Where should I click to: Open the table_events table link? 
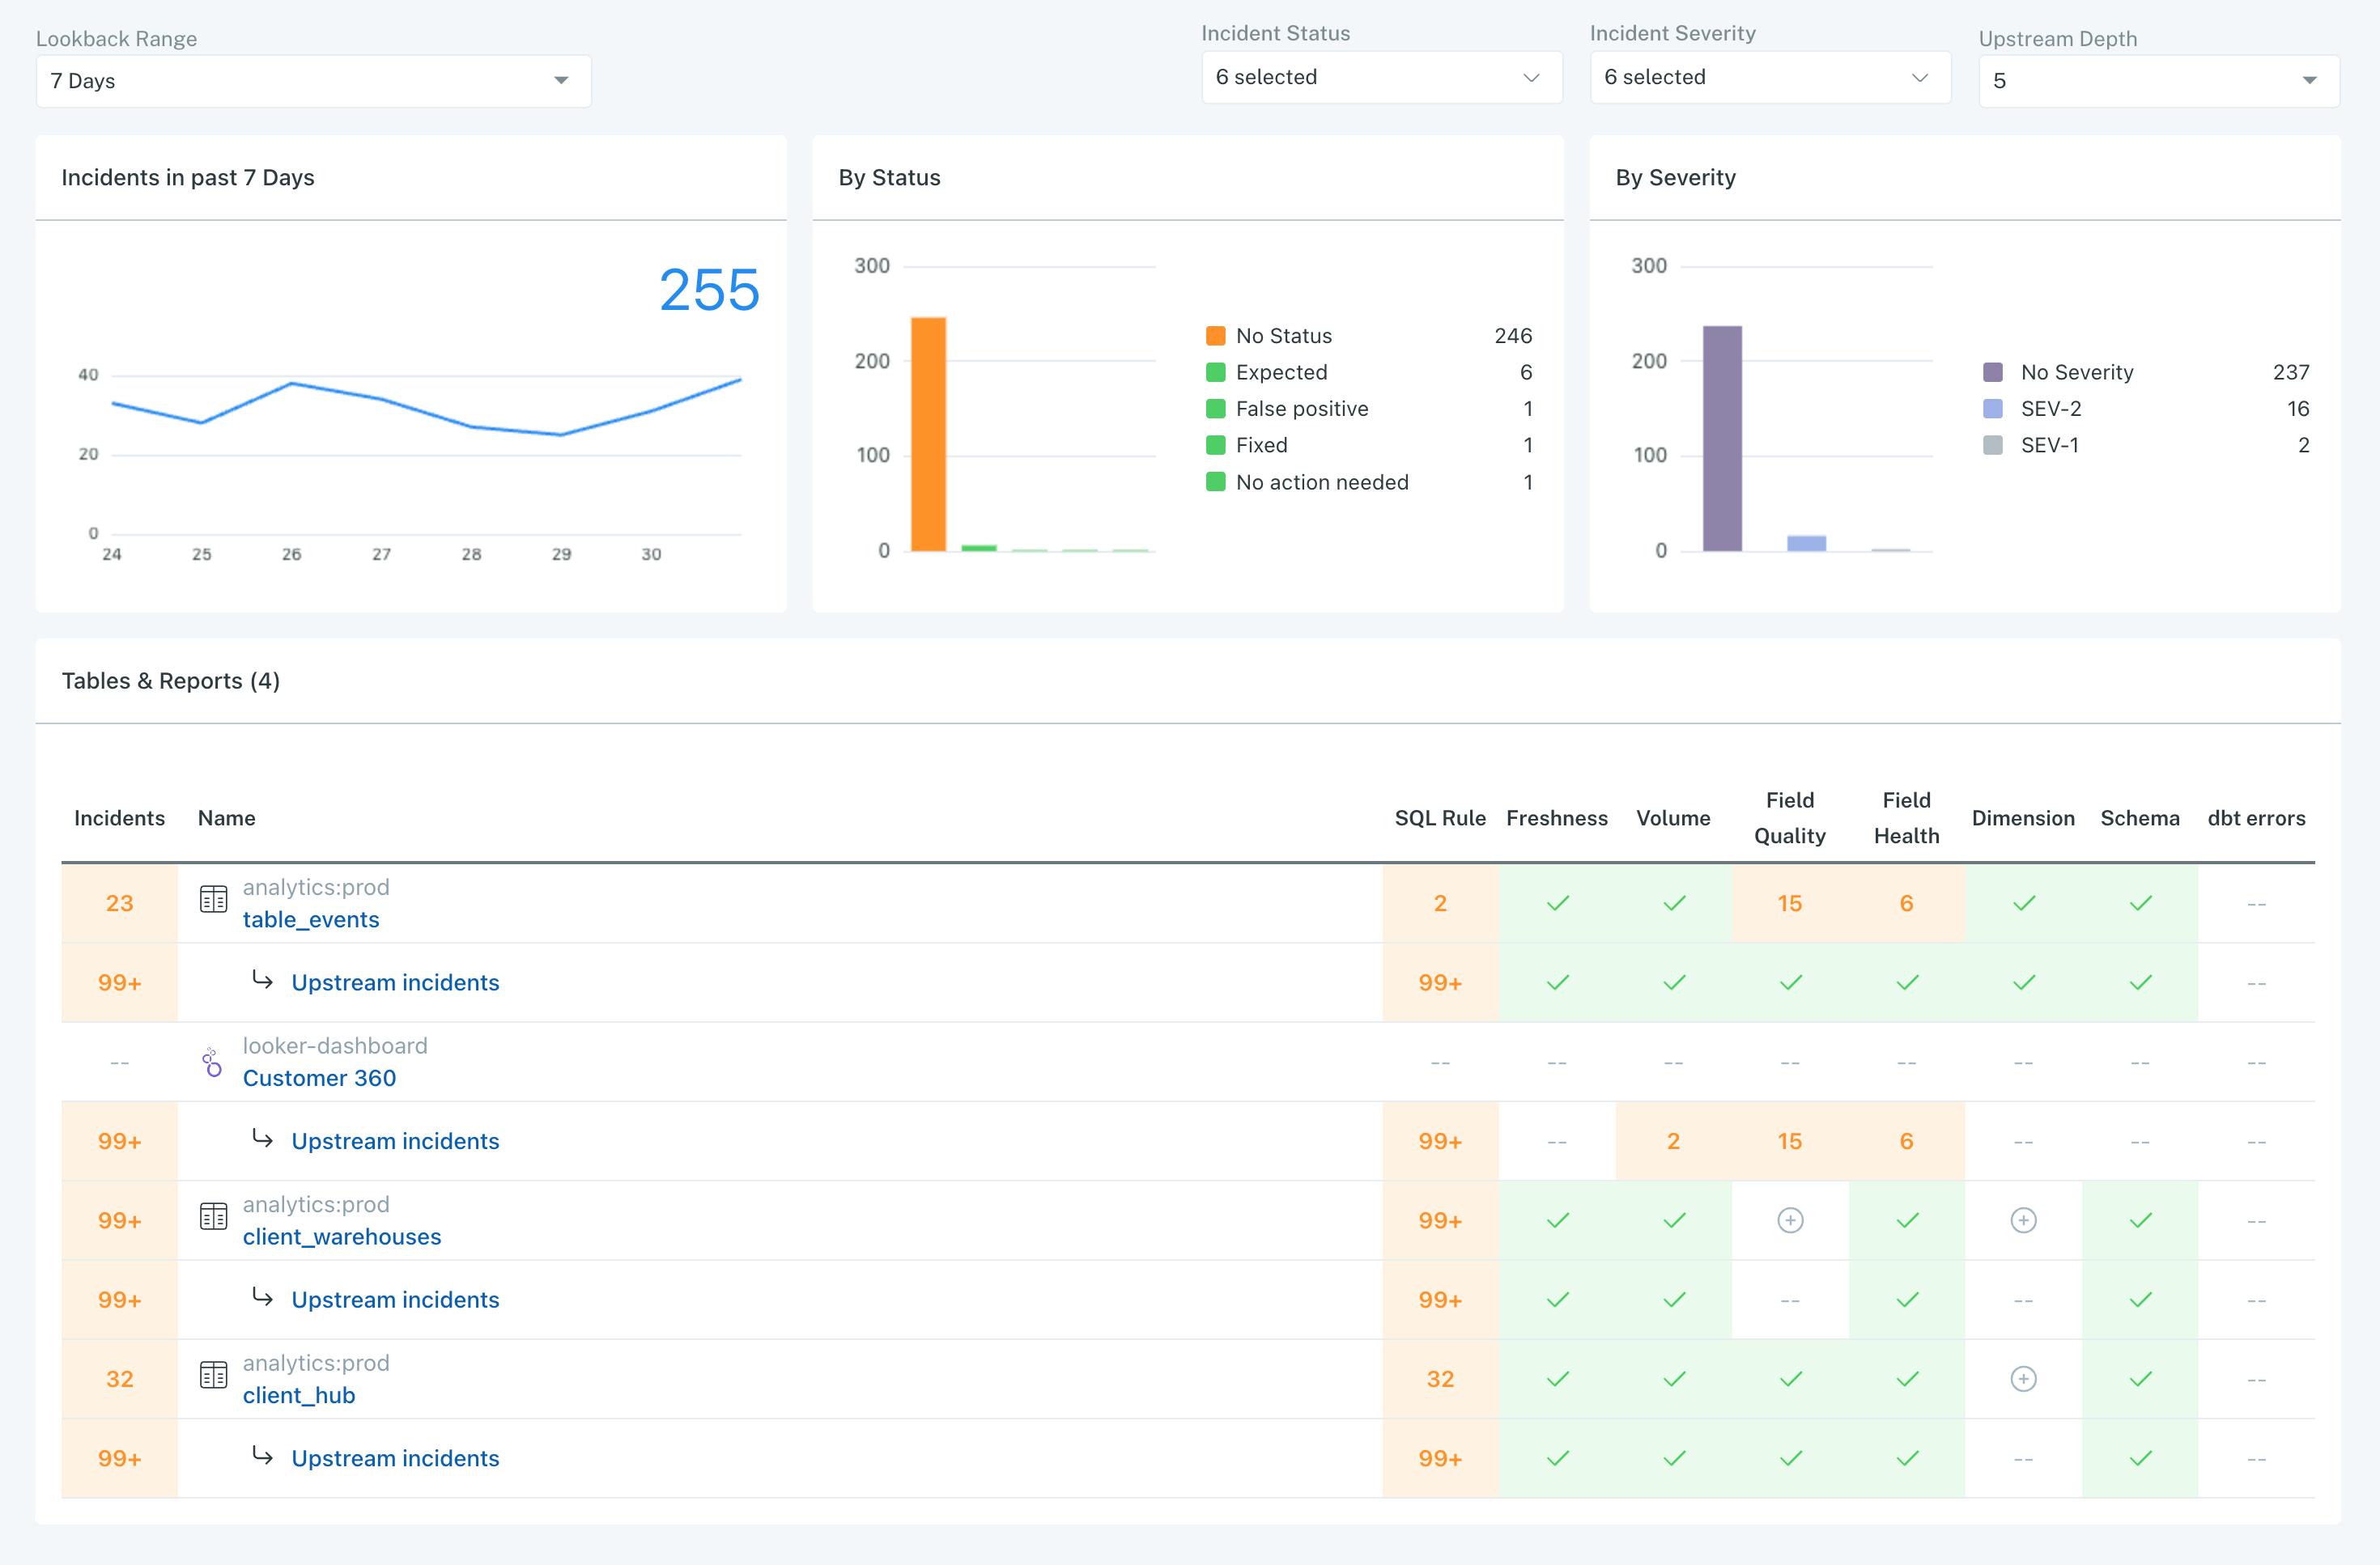click(x=311, y=919)
